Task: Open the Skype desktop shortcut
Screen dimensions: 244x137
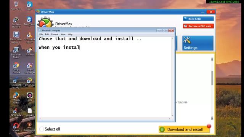Action: click(30, 6)
